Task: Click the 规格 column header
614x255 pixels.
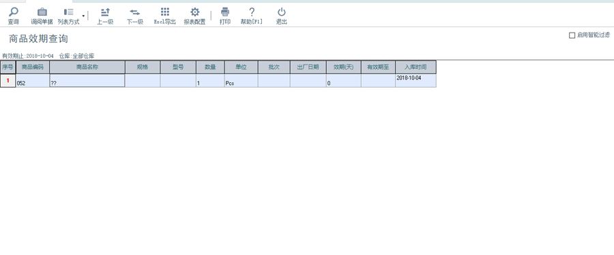Action: point(143,67)
